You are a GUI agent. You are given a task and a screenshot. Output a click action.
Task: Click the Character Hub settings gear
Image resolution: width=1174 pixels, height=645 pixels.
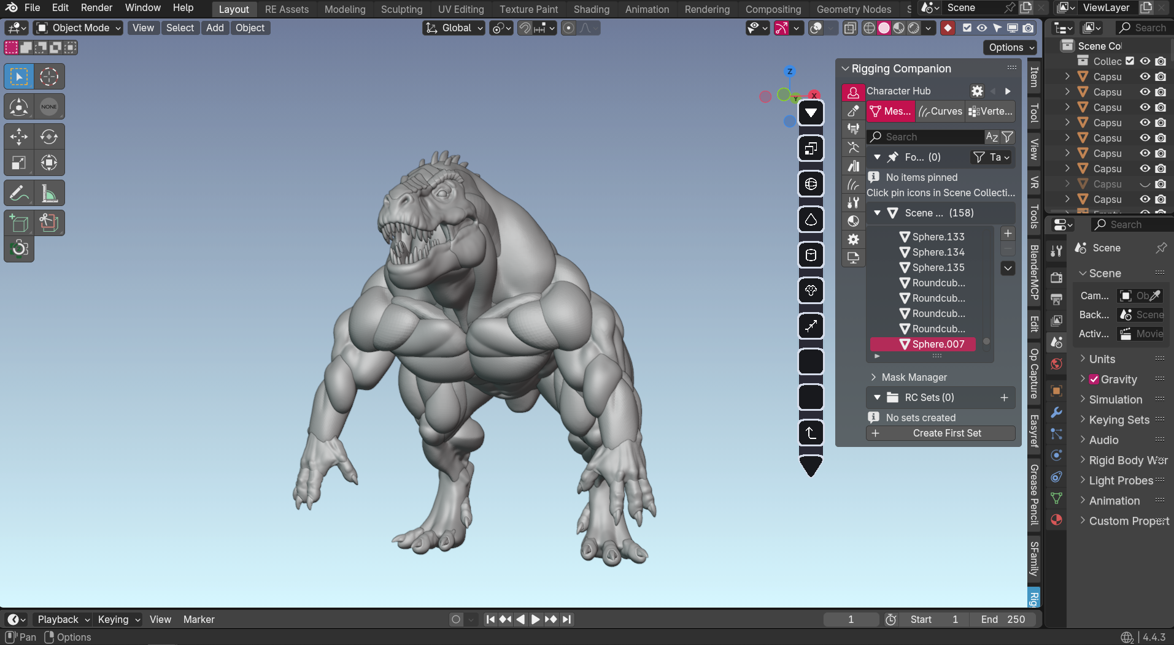click(977, 91)
